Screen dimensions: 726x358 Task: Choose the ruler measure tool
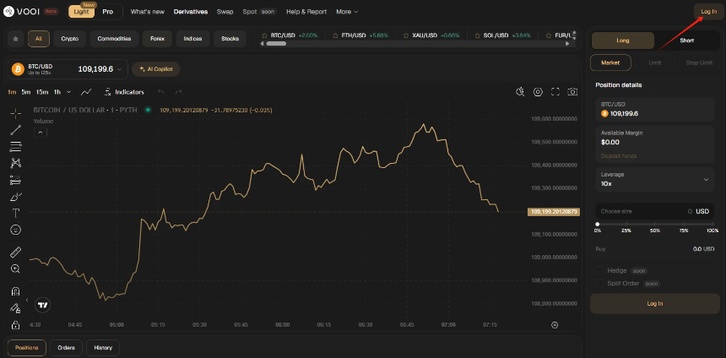15,252
